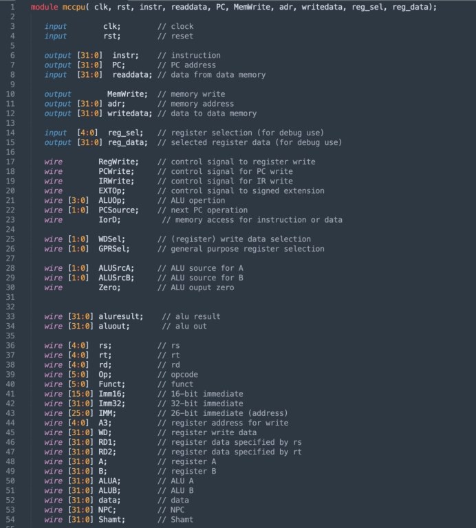Click line number 1 in the gutter

pos(12,7)
